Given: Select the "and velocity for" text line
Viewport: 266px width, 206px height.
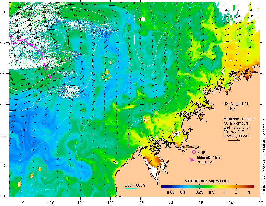Looking at the screenshot, I should click(x=237, y=128).
